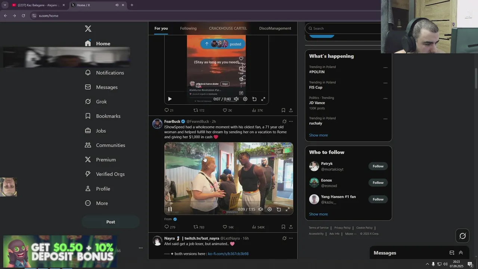Enter fullscreen on the top video
478x269 pixels.
pyautogui.click(x=263, y=99)
